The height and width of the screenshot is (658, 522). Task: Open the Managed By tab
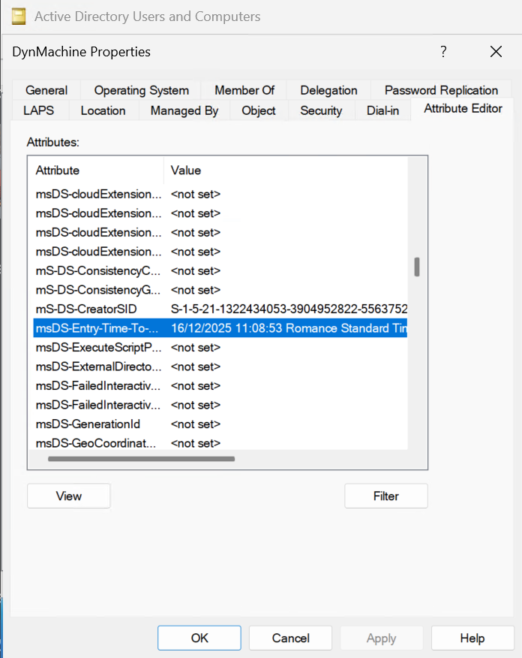pyautogui.click(x=184, y=110)
